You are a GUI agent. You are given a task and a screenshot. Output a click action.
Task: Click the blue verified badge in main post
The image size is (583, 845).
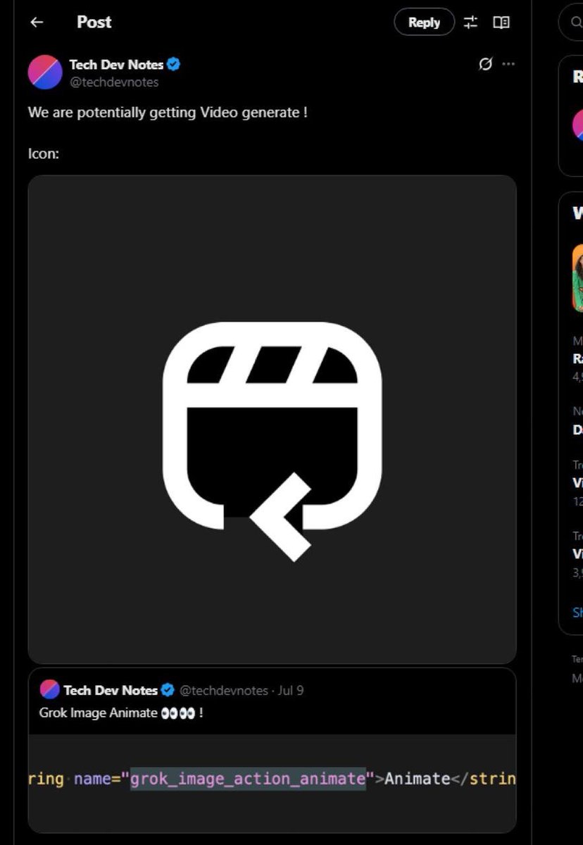point(174,65)
